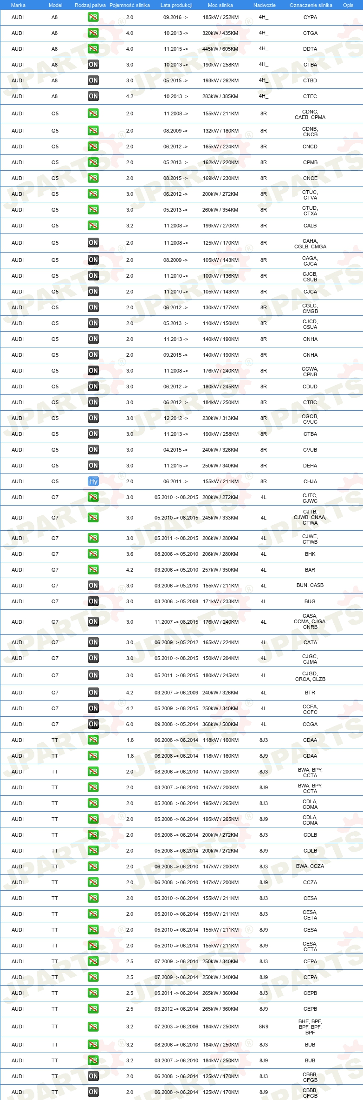Select the petrol icon in the TT 8N9 row
This screenshot has height=1100, width=363.
coord(93,1027)
